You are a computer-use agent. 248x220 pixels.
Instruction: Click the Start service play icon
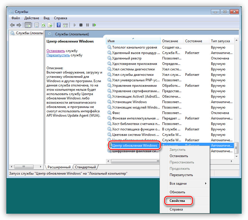75,25
